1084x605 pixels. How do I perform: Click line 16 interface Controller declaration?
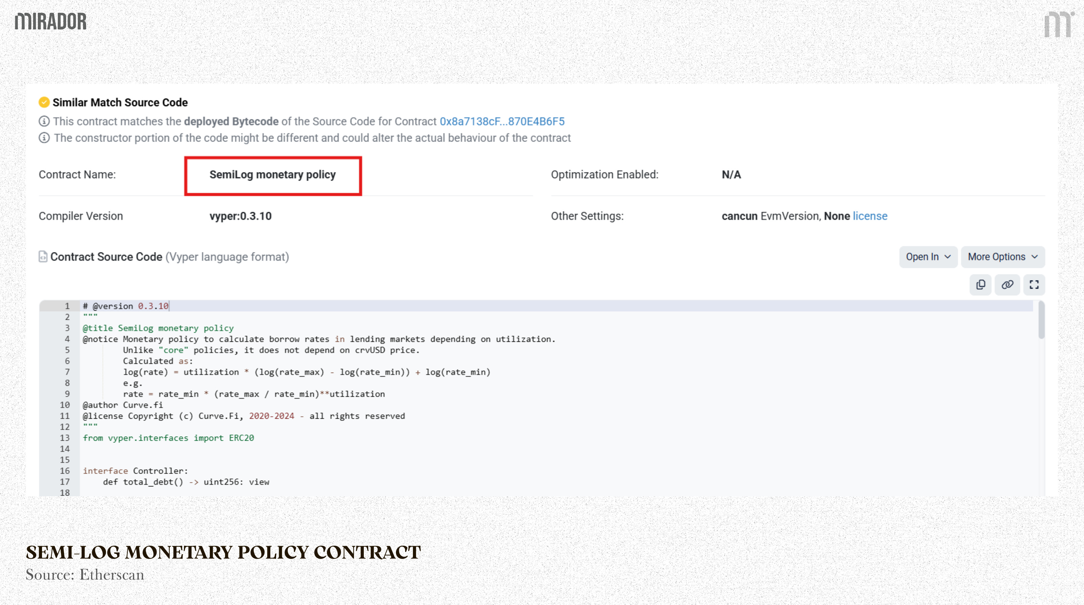click(135, 471)
